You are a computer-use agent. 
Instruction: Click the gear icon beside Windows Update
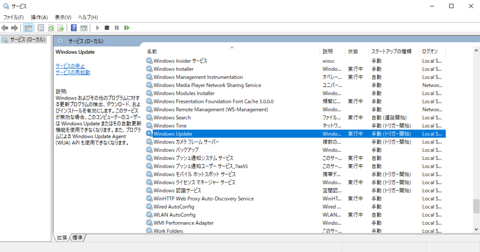point(149,134)
